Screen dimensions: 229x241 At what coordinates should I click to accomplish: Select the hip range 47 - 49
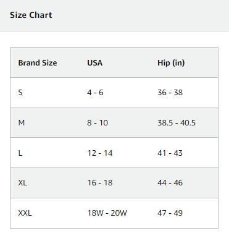click(x=170, y=213)
